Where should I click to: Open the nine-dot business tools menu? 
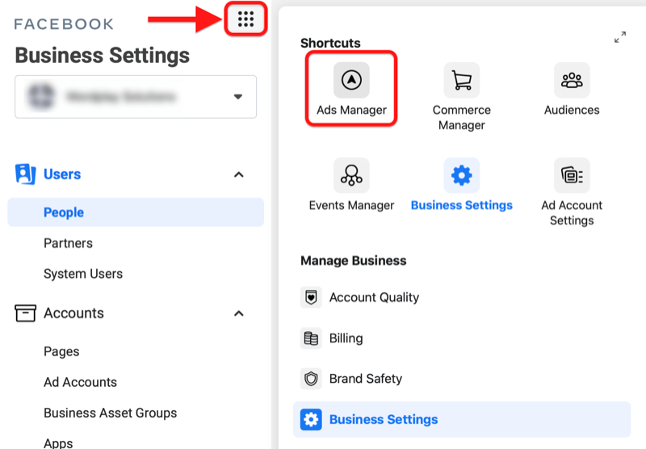click(x=246, y=20)
